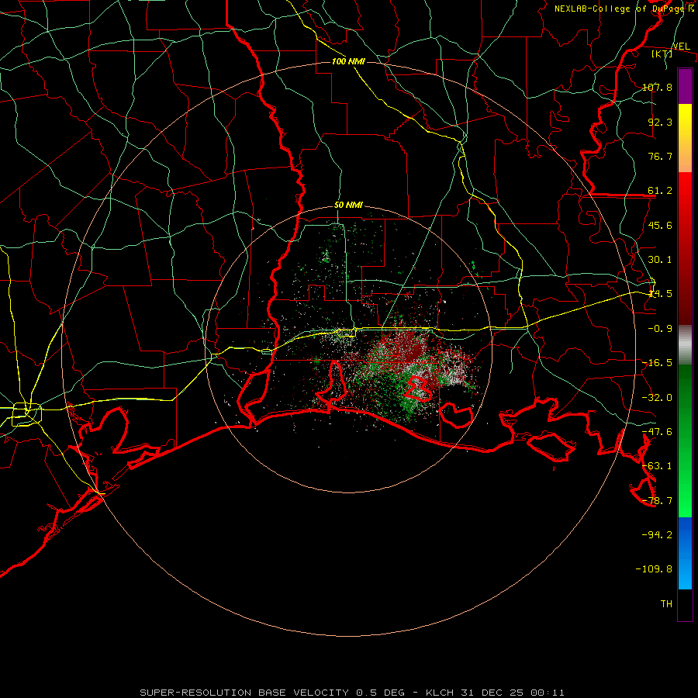Click the 92.3 legend value
698x698 pixels.
660,122
